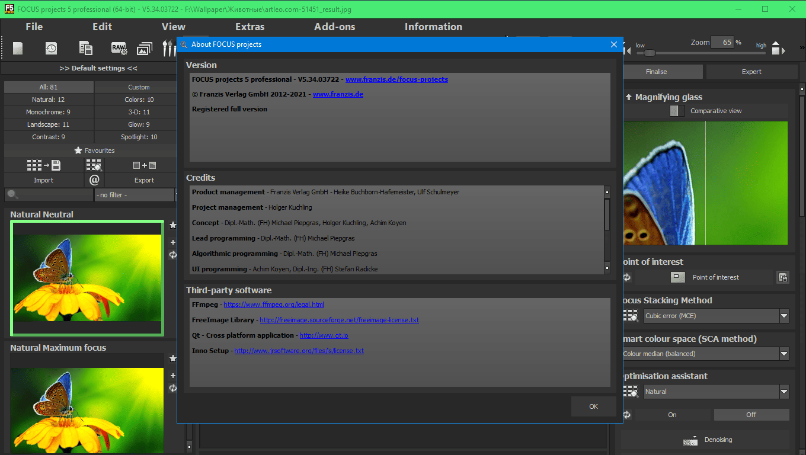Open the Edit menu

click(102, 27)
